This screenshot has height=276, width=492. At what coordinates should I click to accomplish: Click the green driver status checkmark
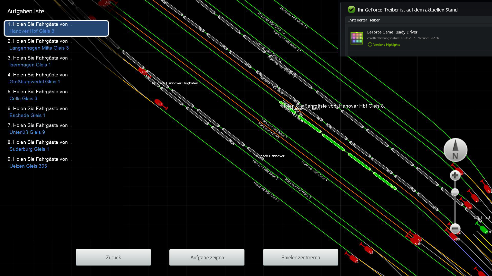pos(351,10)
